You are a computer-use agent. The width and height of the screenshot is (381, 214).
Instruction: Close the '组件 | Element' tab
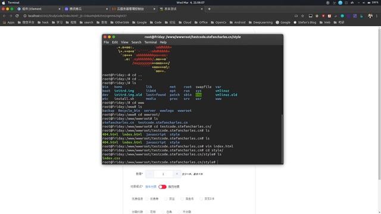60,9
